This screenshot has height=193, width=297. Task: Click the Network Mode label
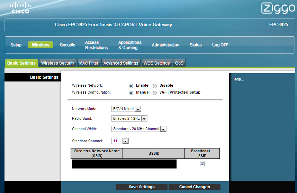pyautogui.click(x=84, y=109)
